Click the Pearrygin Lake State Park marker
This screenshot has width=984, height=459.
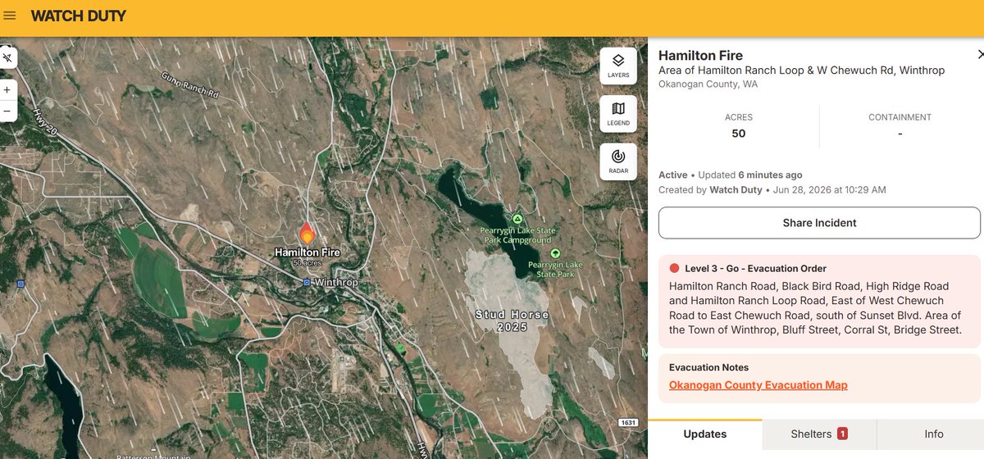(556, 253)
